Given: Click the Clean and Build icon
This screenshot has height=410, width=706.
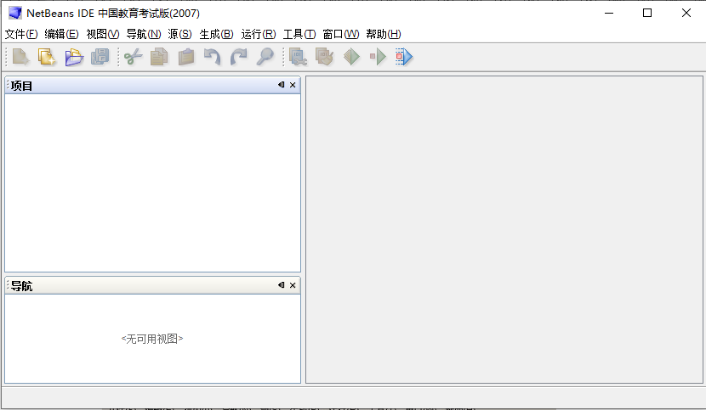Looking at the screenshot, I should pyautogui.click(x=325, y=57).
